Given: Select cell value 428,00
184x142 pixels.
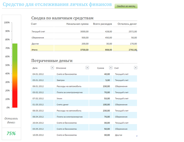Looking at the screenshot, I should click(x=108, y=31).
